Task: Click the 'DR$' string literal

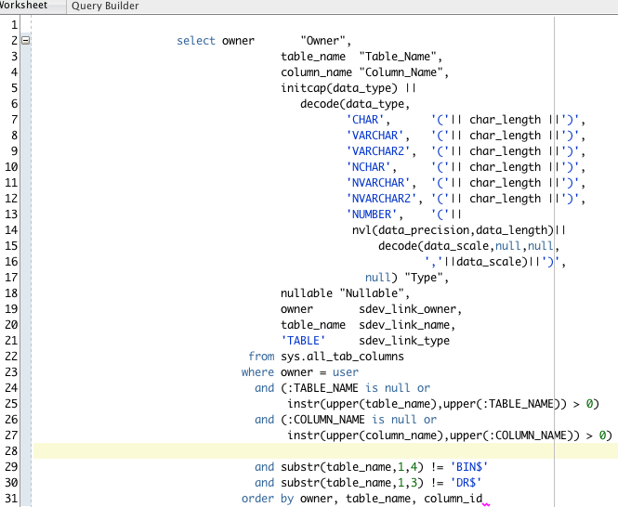Action: pos(466,483)
